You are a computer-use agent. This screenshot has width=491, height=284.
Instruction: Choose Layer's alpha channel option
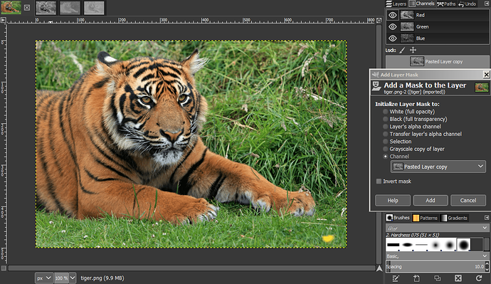click(386, 127)
